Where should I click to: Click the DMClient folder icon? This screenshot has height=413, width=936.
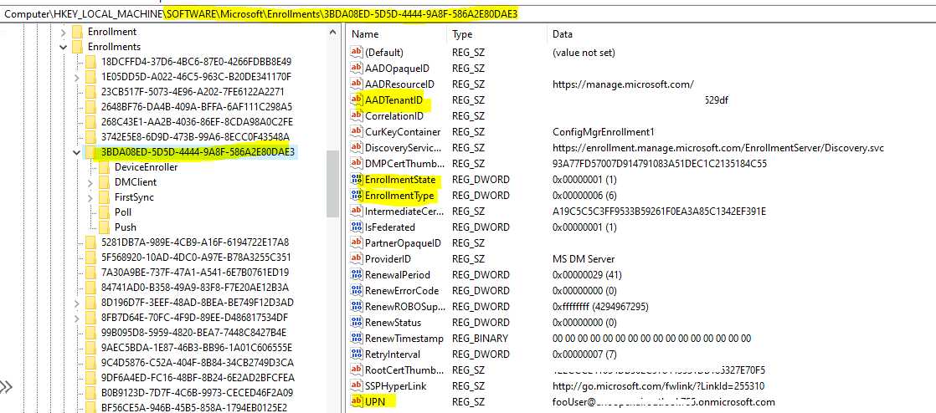[x=105, y=181]
